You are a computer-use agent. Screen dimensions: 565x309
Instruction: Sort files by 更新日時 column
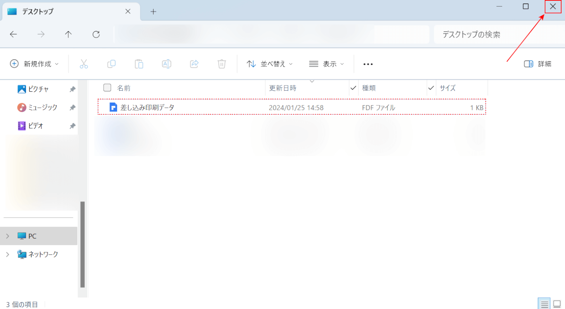pos(282,88)
